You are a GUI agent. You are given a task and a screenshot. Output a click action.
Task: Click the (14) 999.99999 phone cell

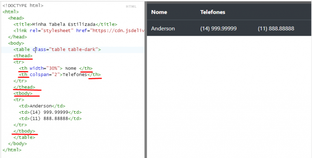[218, 28]
